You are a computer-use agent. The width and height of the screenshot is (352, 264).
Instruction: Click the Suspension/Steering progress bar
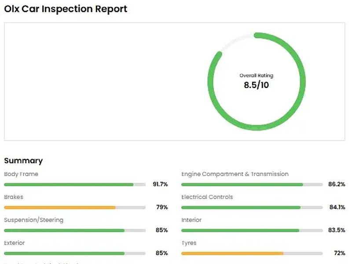(x=74, y=230)
